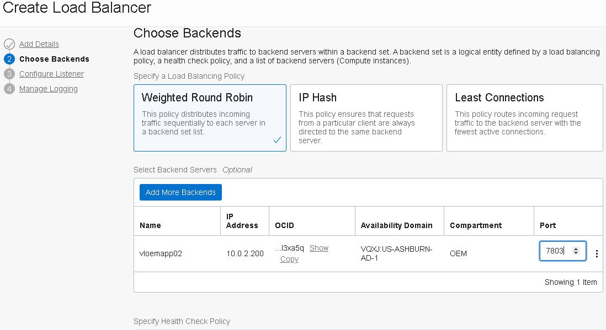Select the Least Connections policy
The height and width of the screenshot is (330, 606).
click(x=524, y=117)
